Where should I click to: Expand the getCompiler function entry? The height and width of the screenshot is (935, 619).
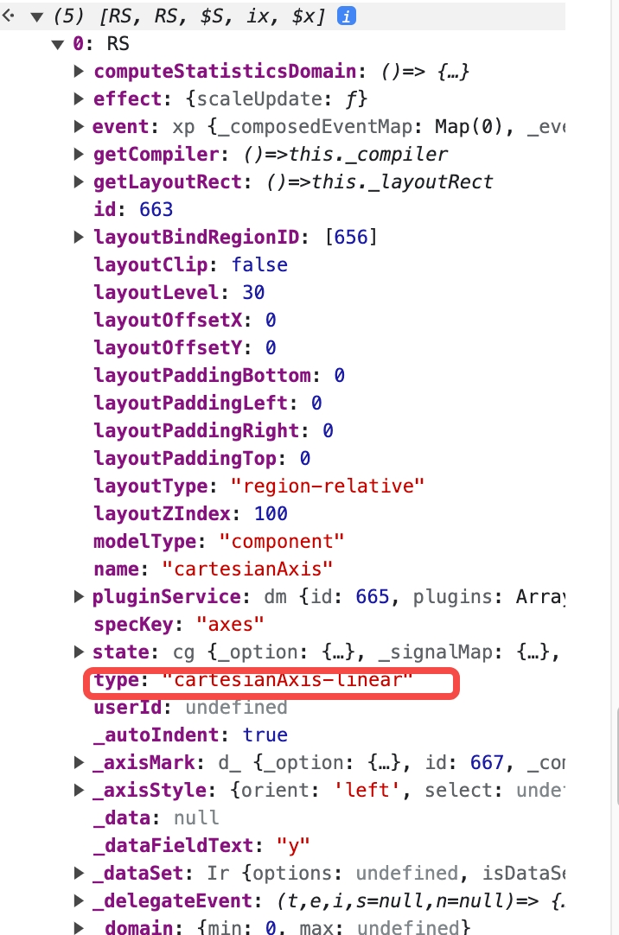(79, 155)
